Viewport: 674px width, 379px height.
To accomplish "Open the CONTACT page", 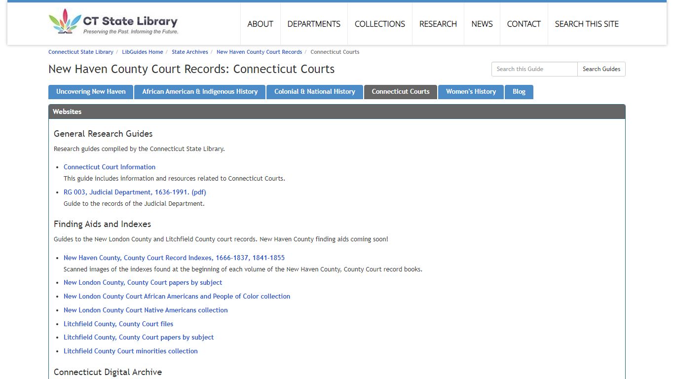I will (524, 24).
